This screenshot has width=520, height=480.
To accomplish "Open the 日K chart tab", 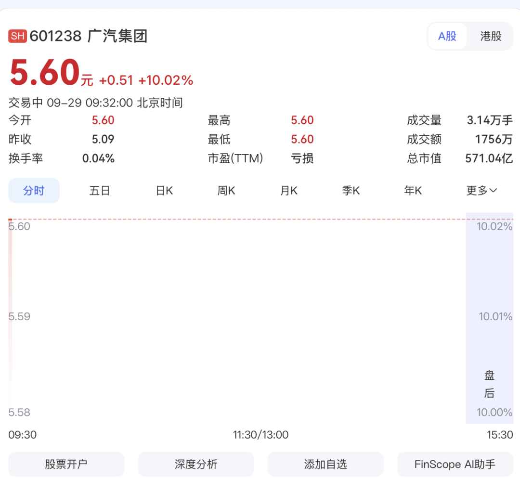I will [x=165, y=190].
